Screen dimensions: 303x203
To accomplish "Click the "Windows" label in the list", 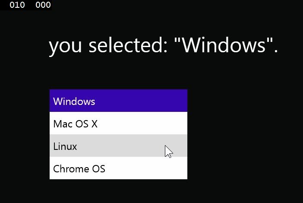I will [x=74, y=101].
